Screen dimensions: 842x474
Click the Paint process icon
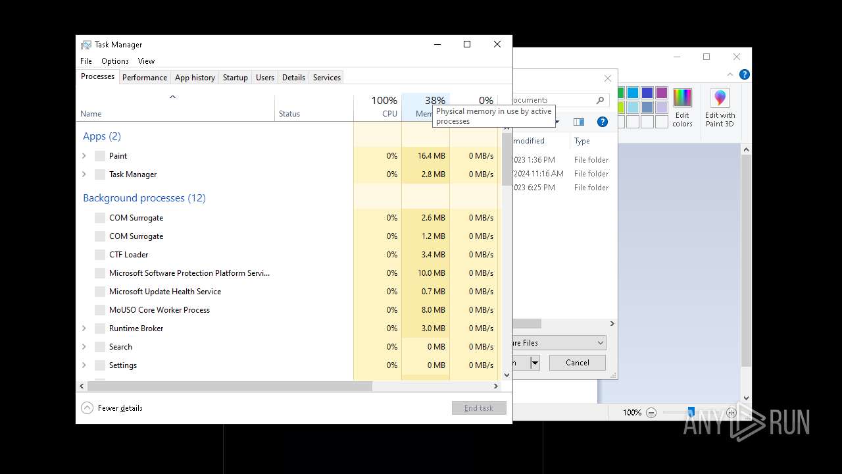pos(100,156)
